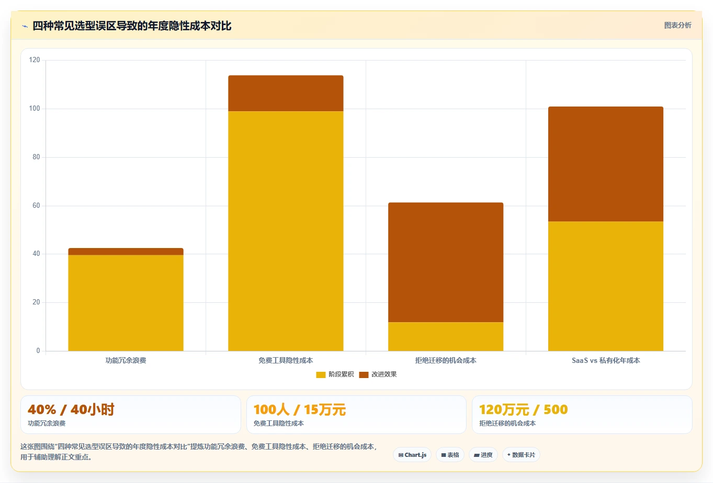This screenshot has height=483, width=713.
Task: Select the brown top segment of the 功能冗余浪费 bar
Action: [126, 252]
